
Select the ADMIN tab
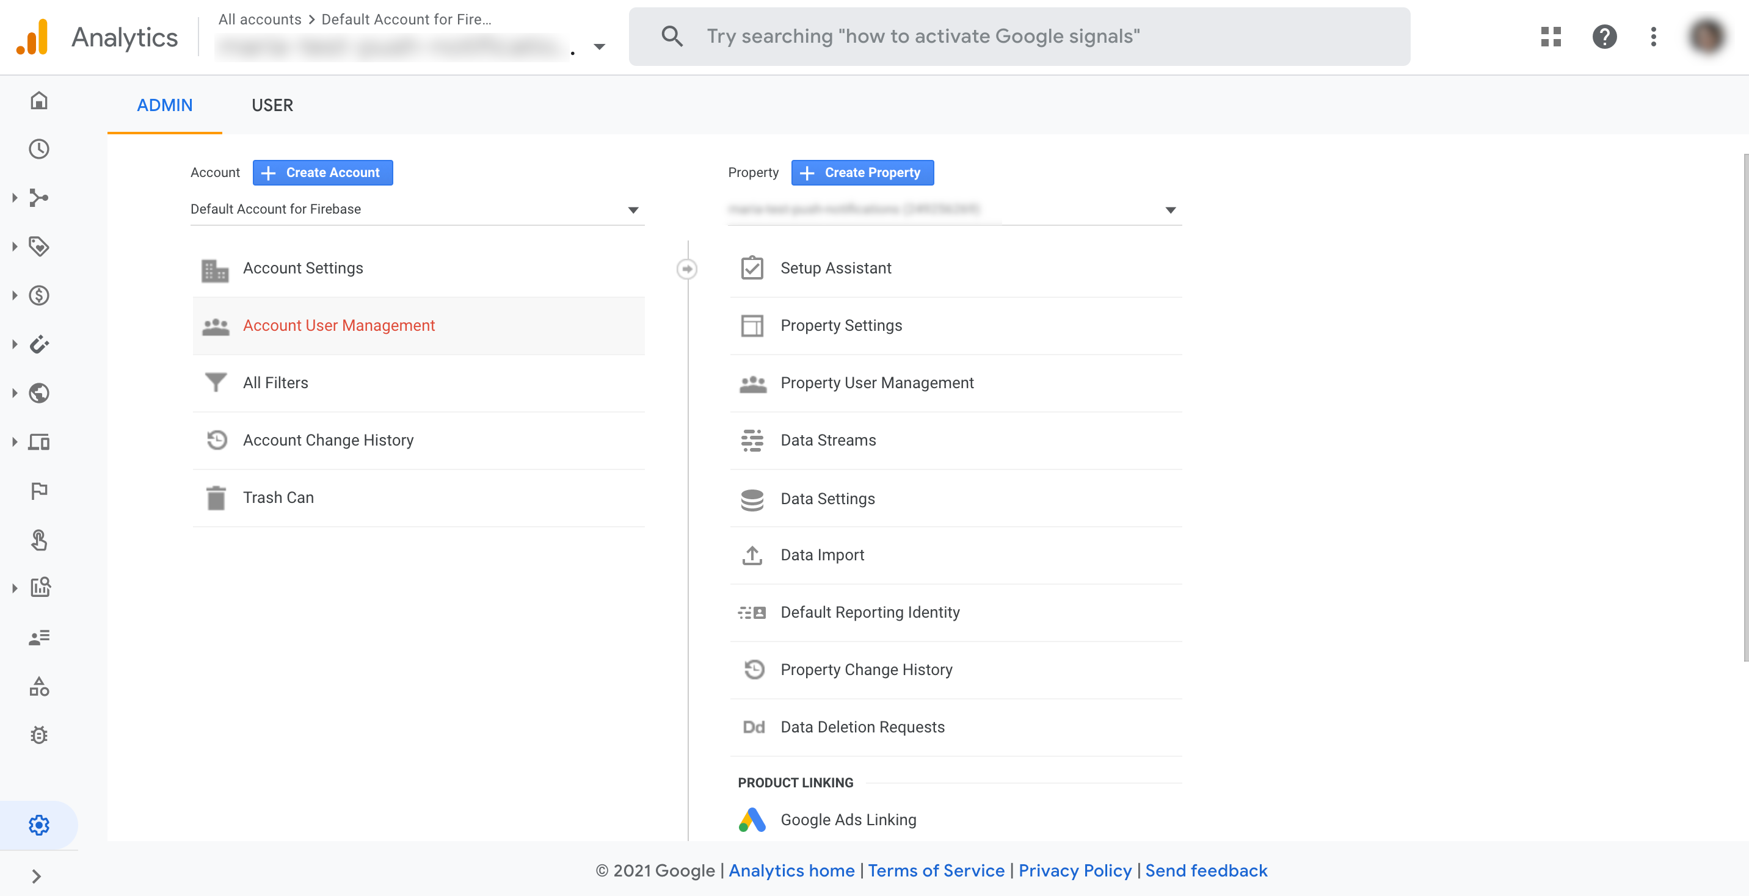[x=164, y=105]
